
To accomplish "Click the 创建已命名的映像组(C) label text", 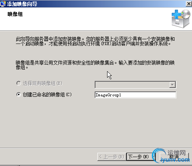I will click(x=47, y=94).
